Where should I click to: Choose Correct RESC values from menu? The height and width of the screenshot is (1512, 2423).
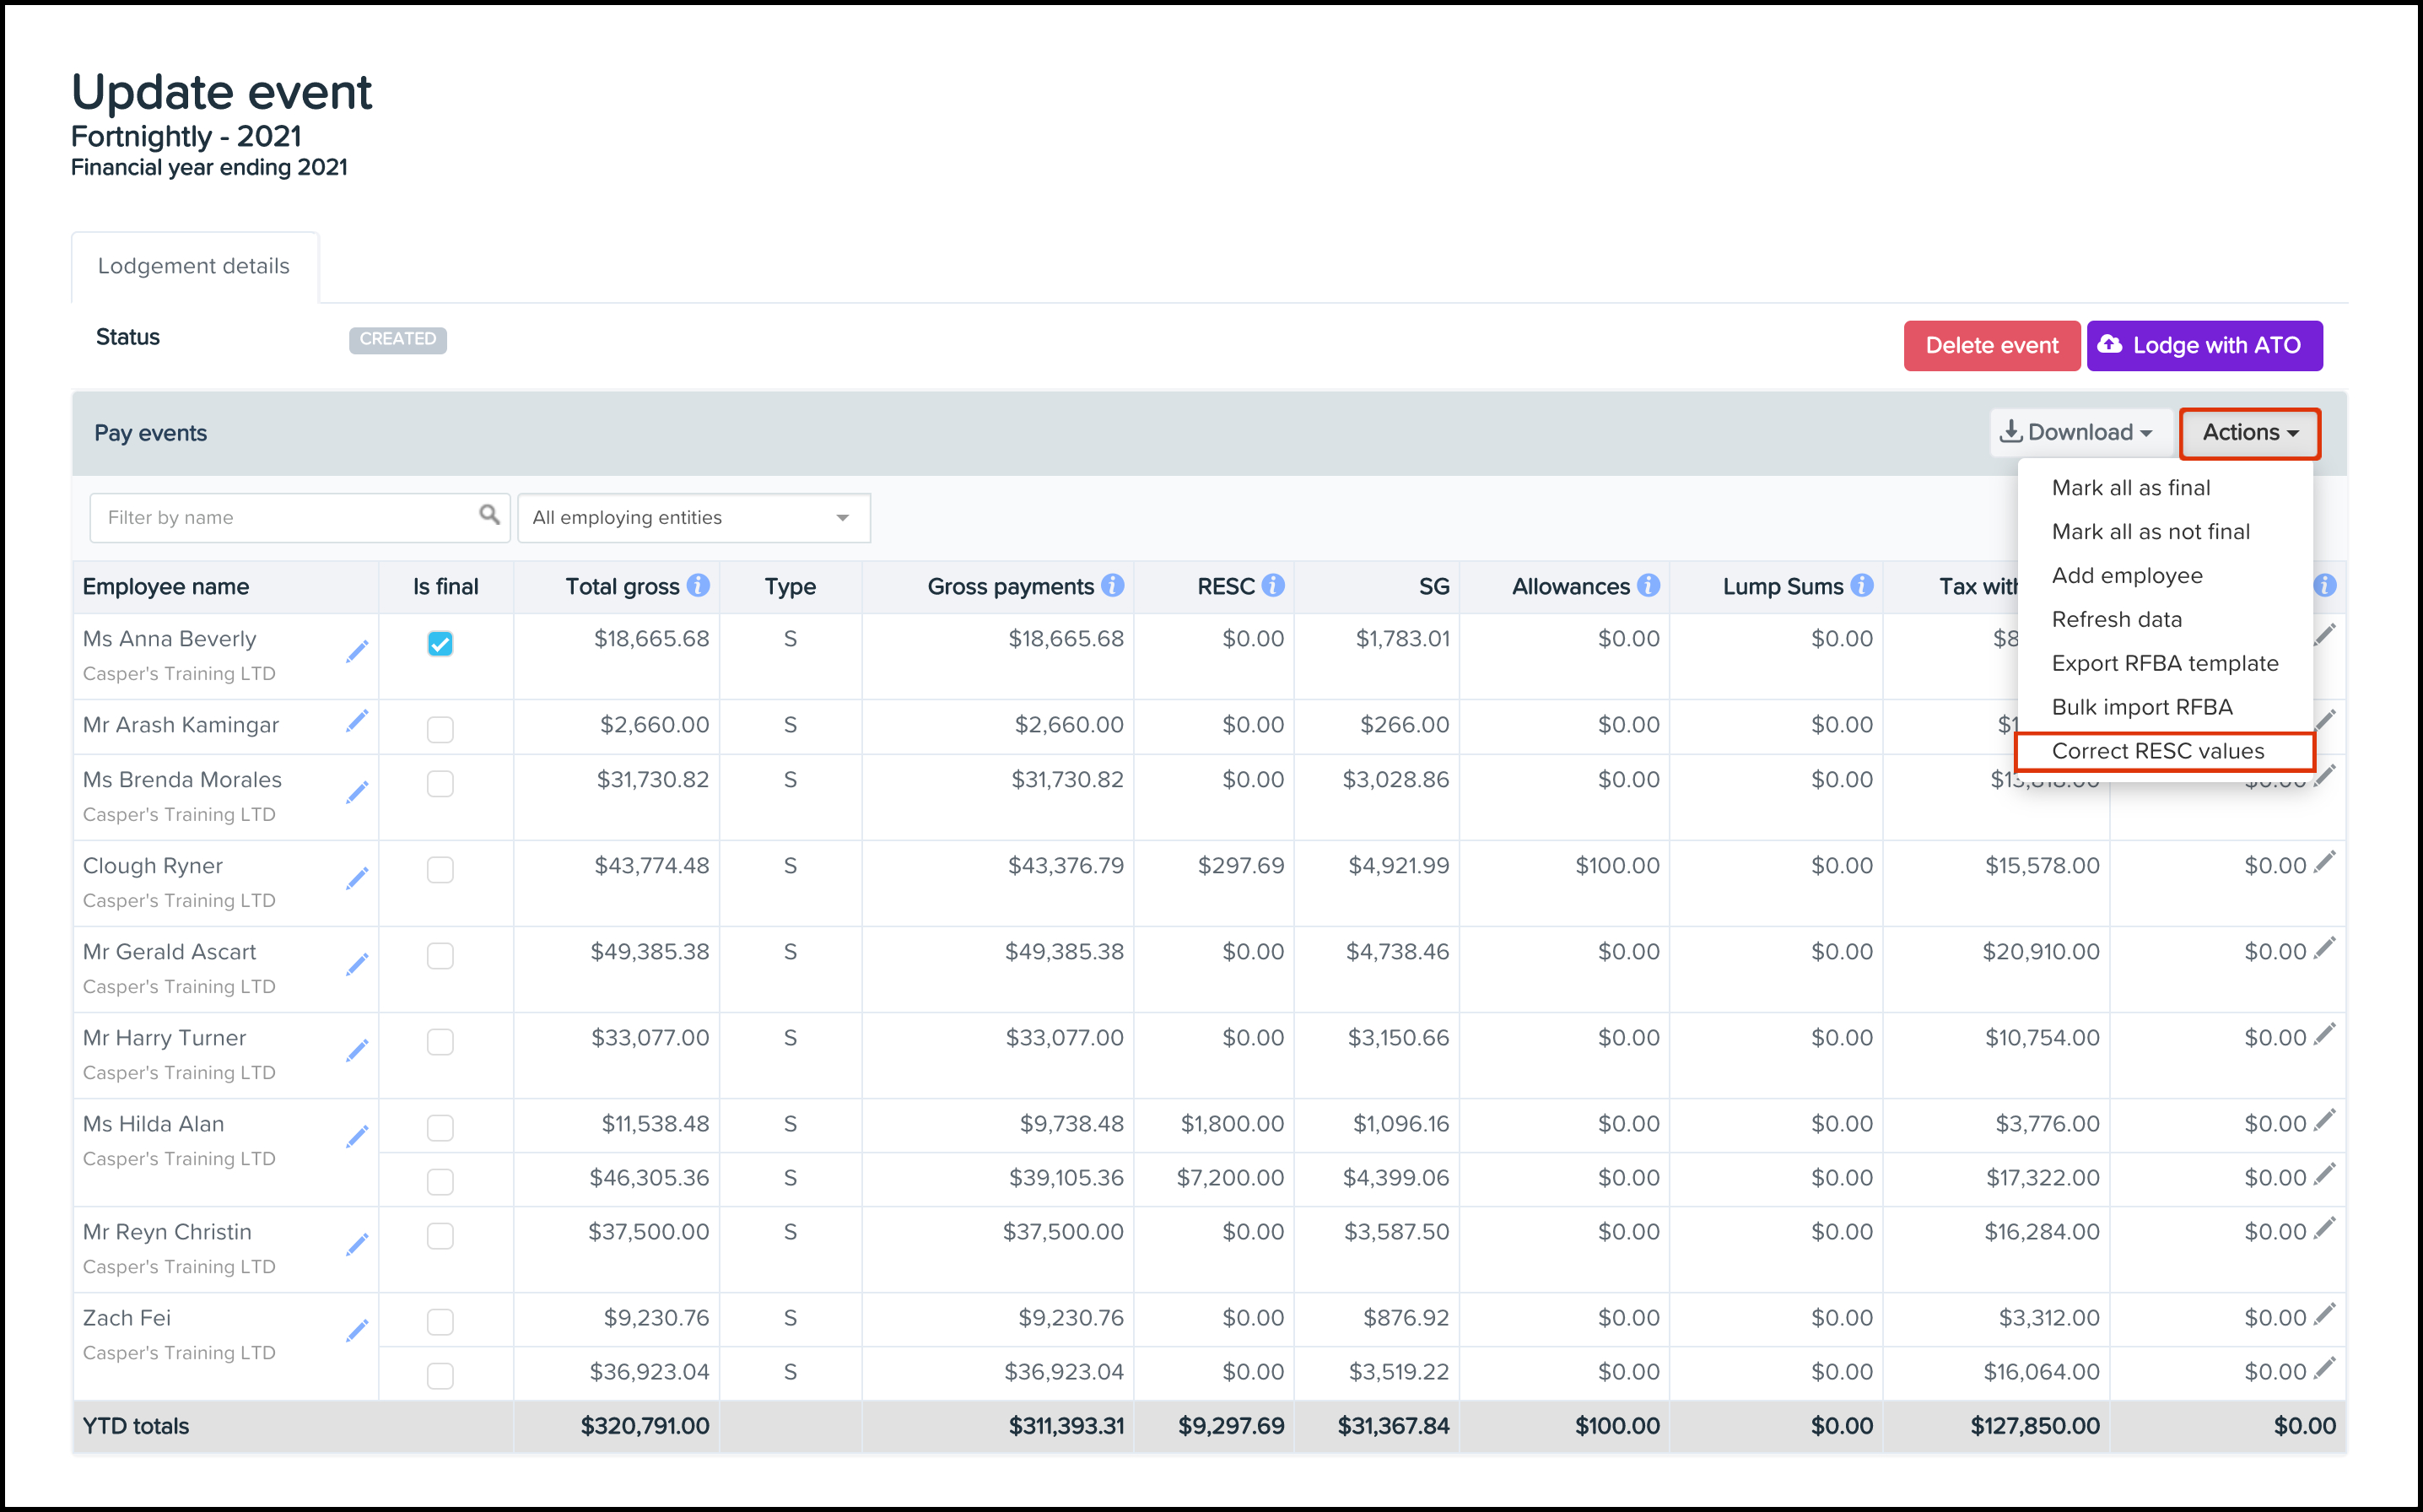(x=2157, y=751)
